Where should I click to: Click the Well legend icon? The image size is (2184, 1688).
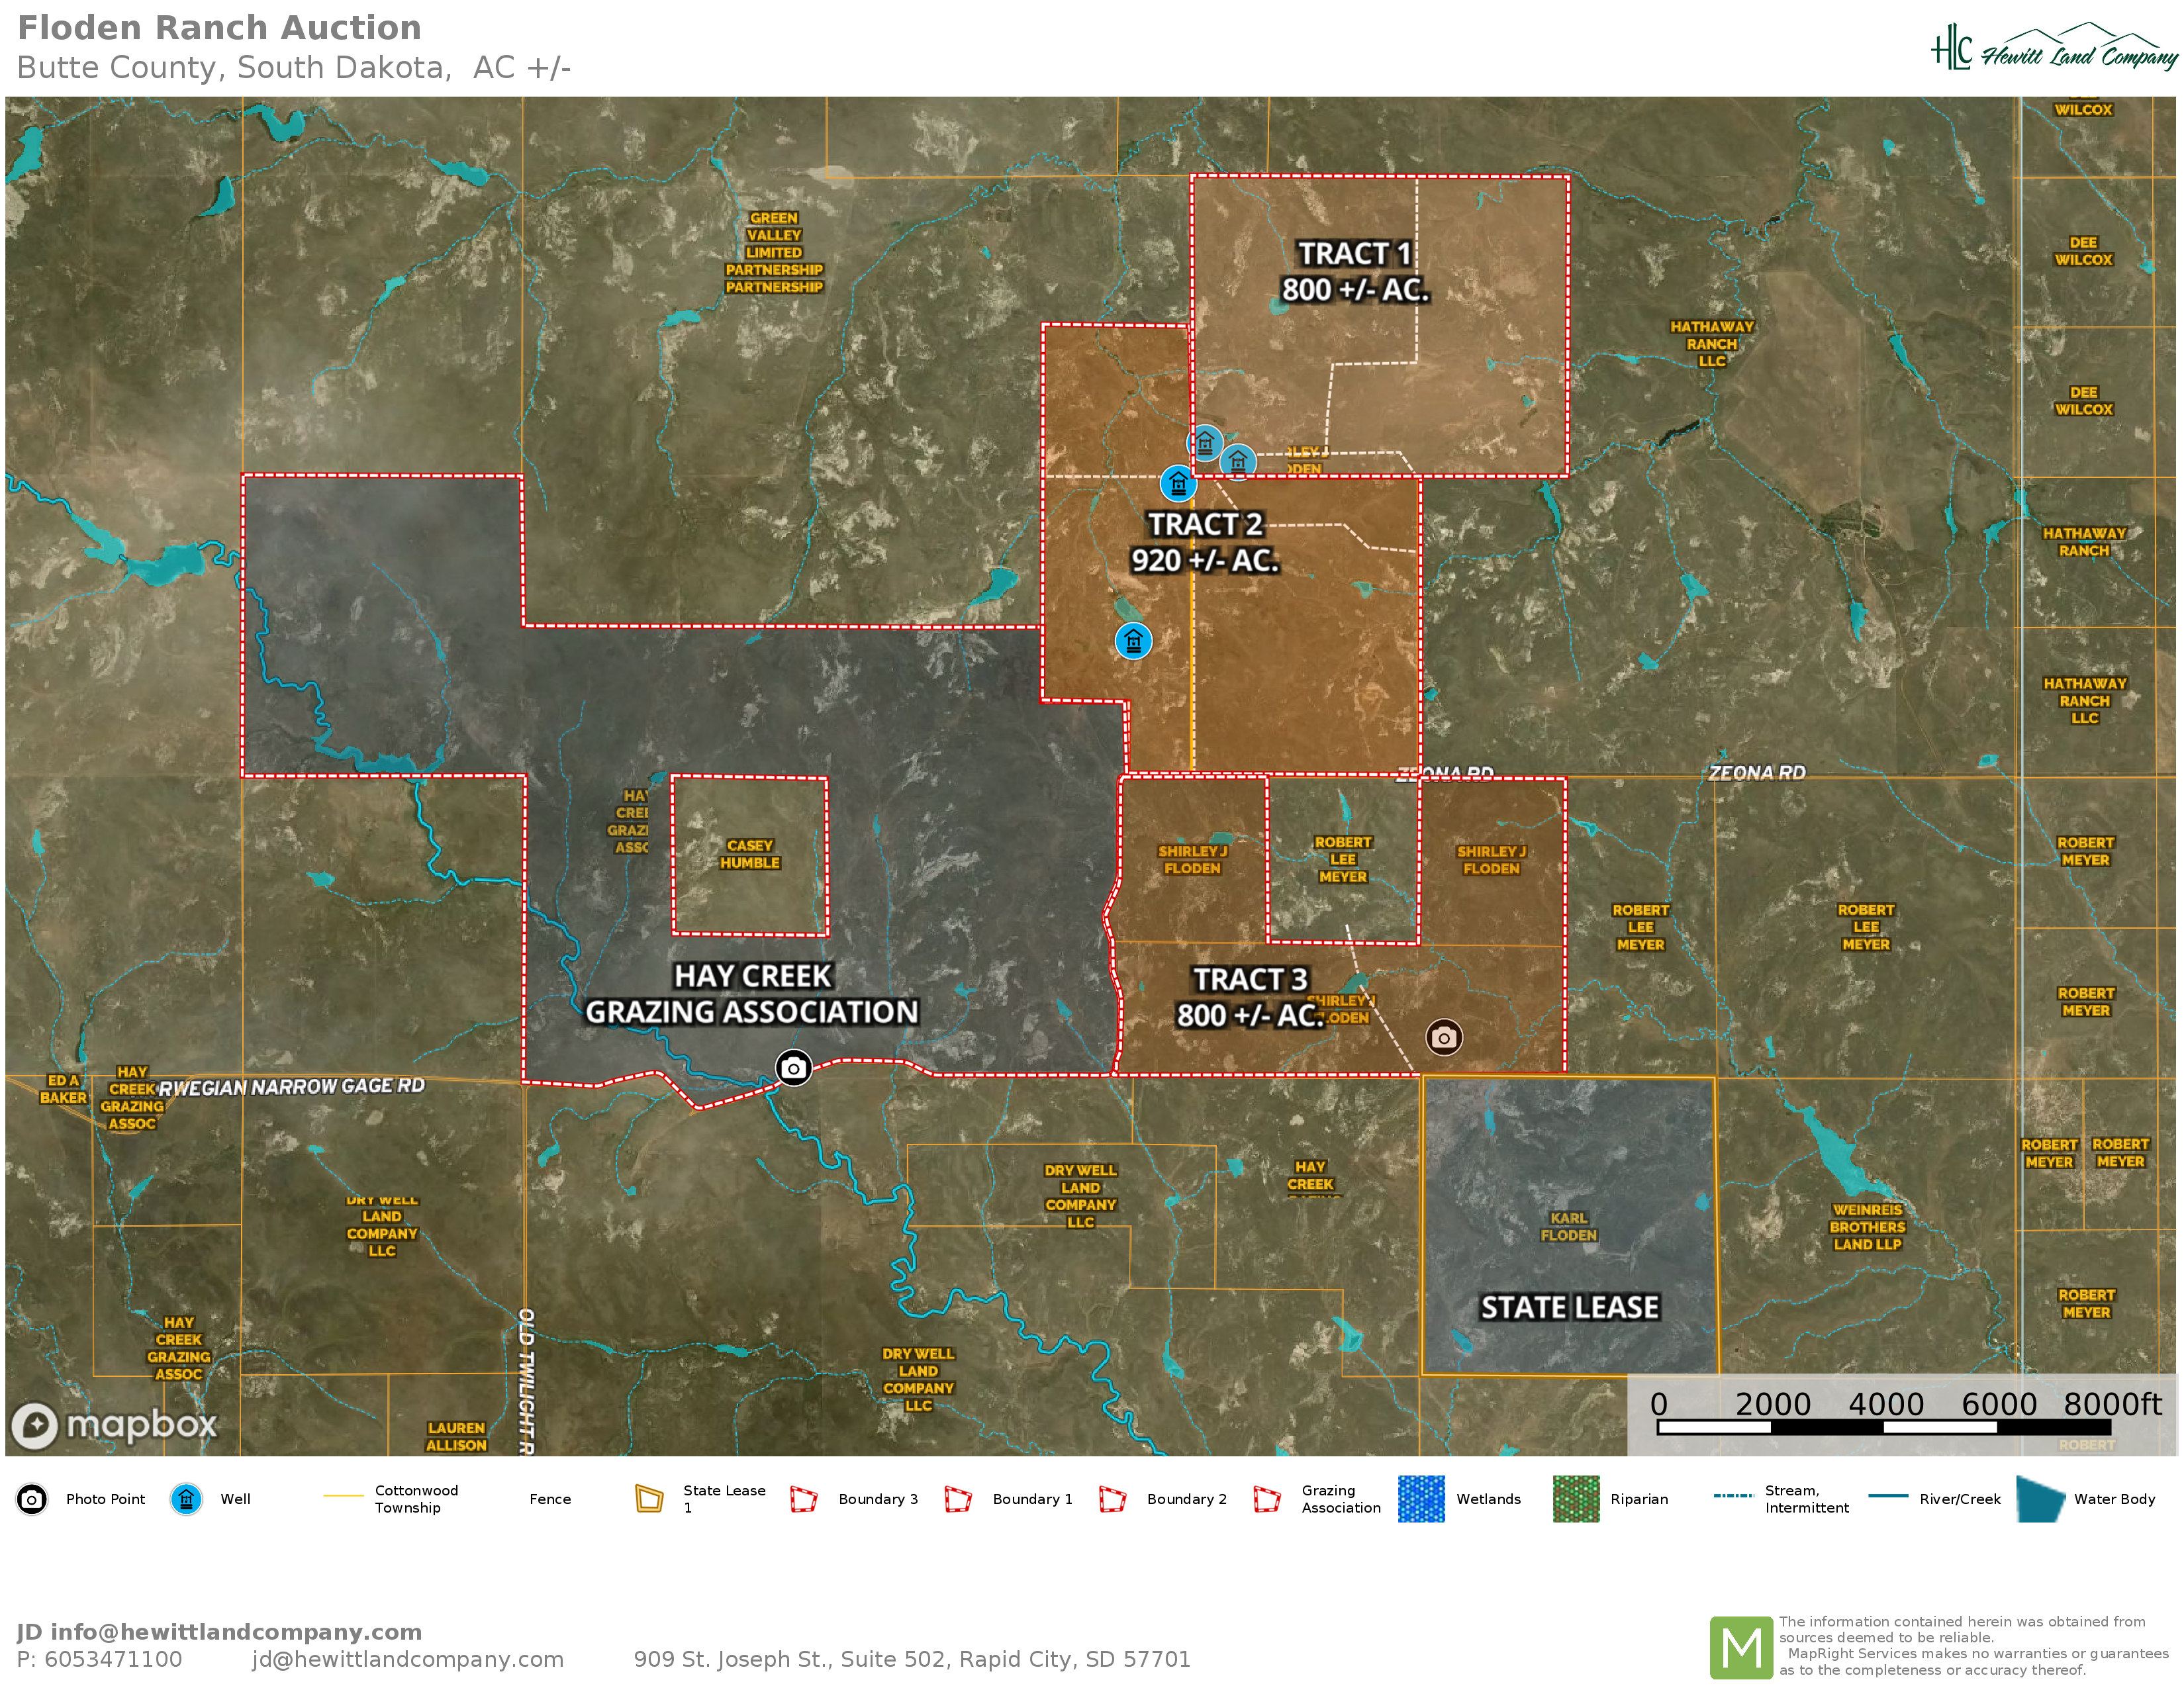(186, 1499)
